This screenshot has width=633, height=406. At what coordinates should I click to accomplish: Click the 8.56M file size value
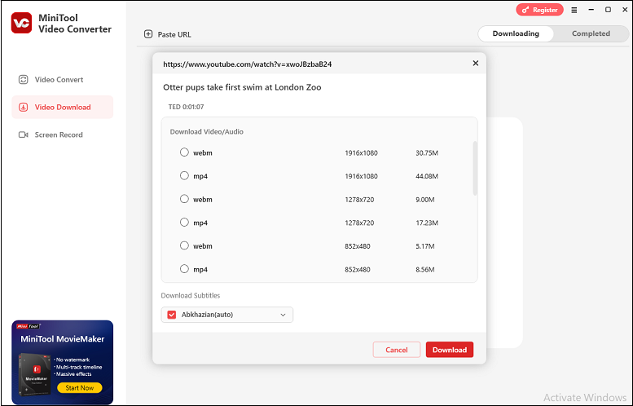click(x=425, y=270)
